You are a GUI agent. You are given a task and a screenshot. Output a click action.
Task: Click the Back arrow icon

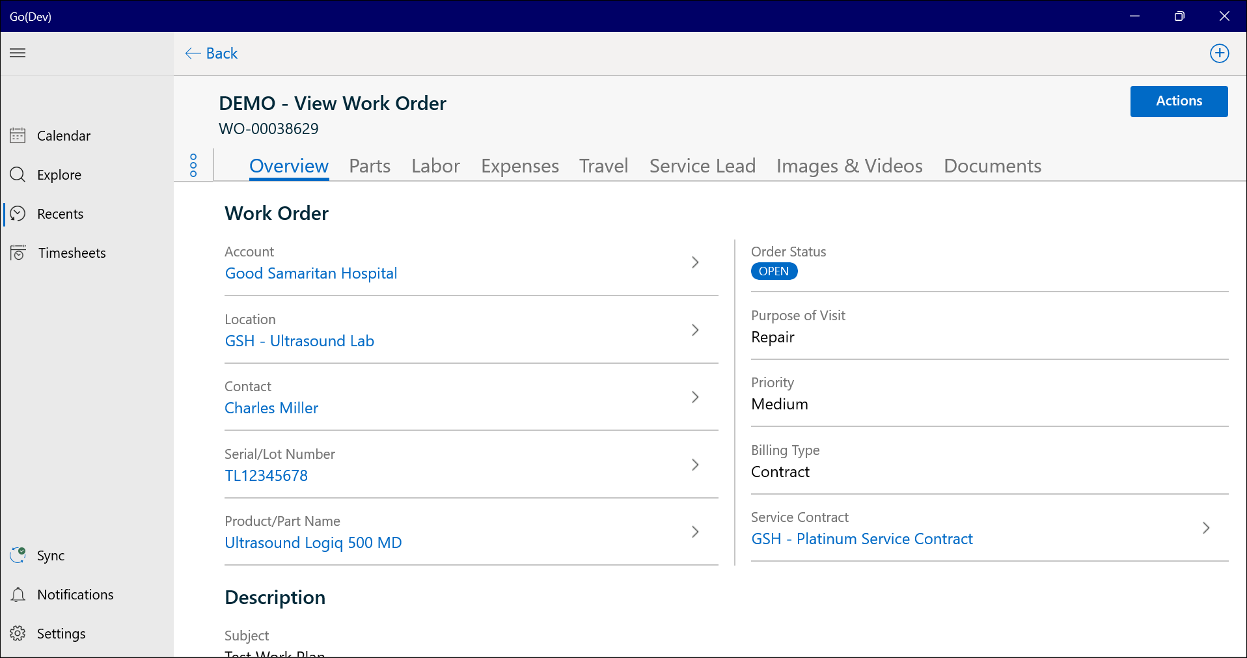click(193, 53)
